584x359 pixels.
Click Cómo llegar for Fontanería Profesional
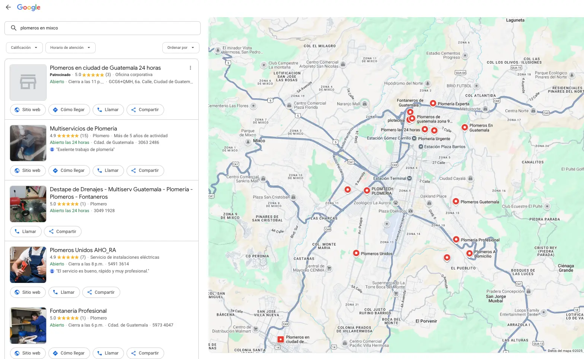[x=69, y=353]
